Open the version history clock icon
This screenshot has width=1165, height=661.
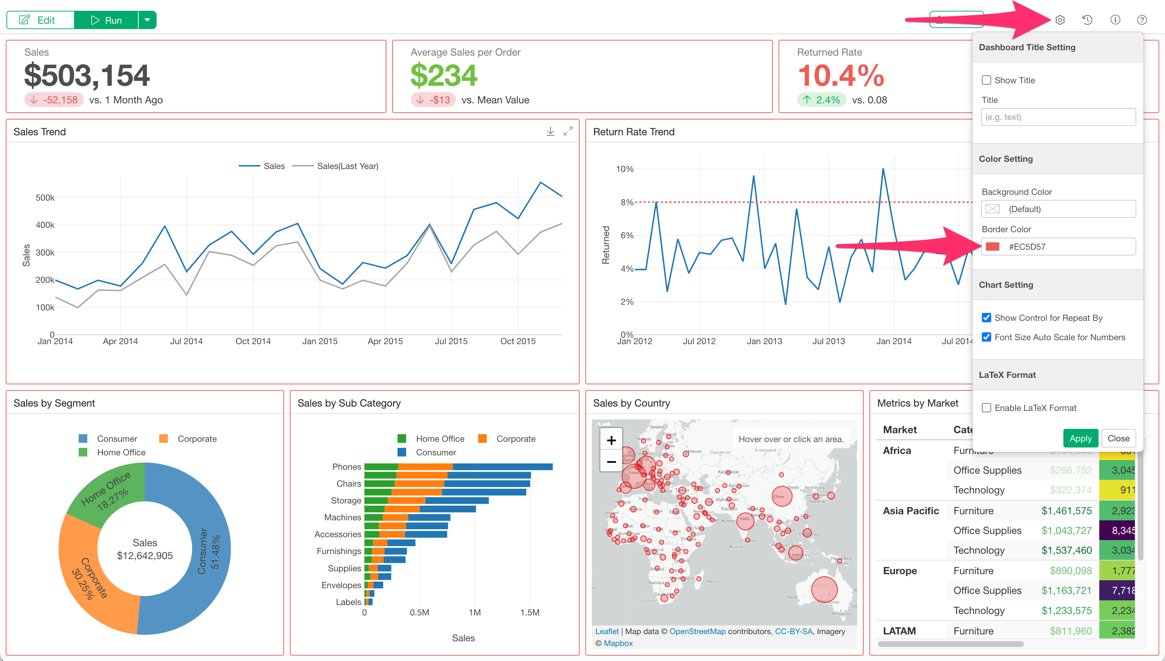click(1087, 20)
